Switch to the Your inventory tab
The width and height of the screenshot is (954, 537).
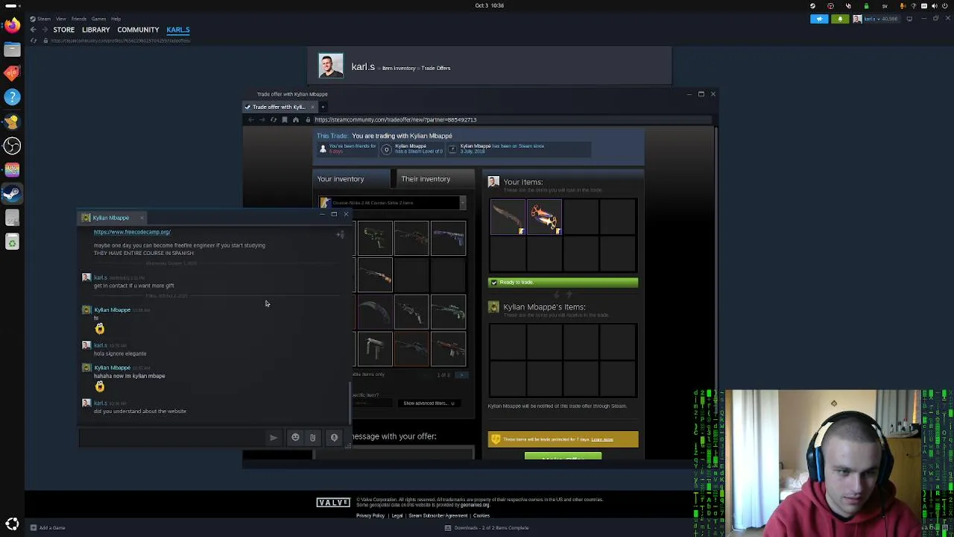point(351,179)
